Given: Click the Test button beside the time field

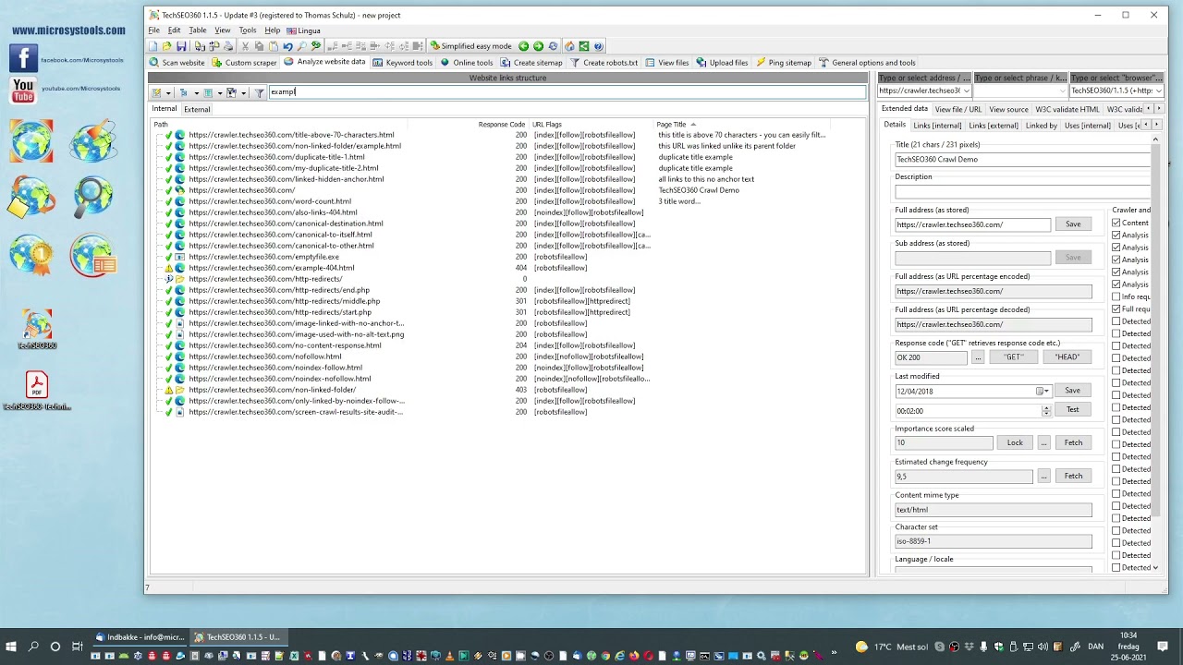Looking at the screenshot, I should (x=1073, y=409).
